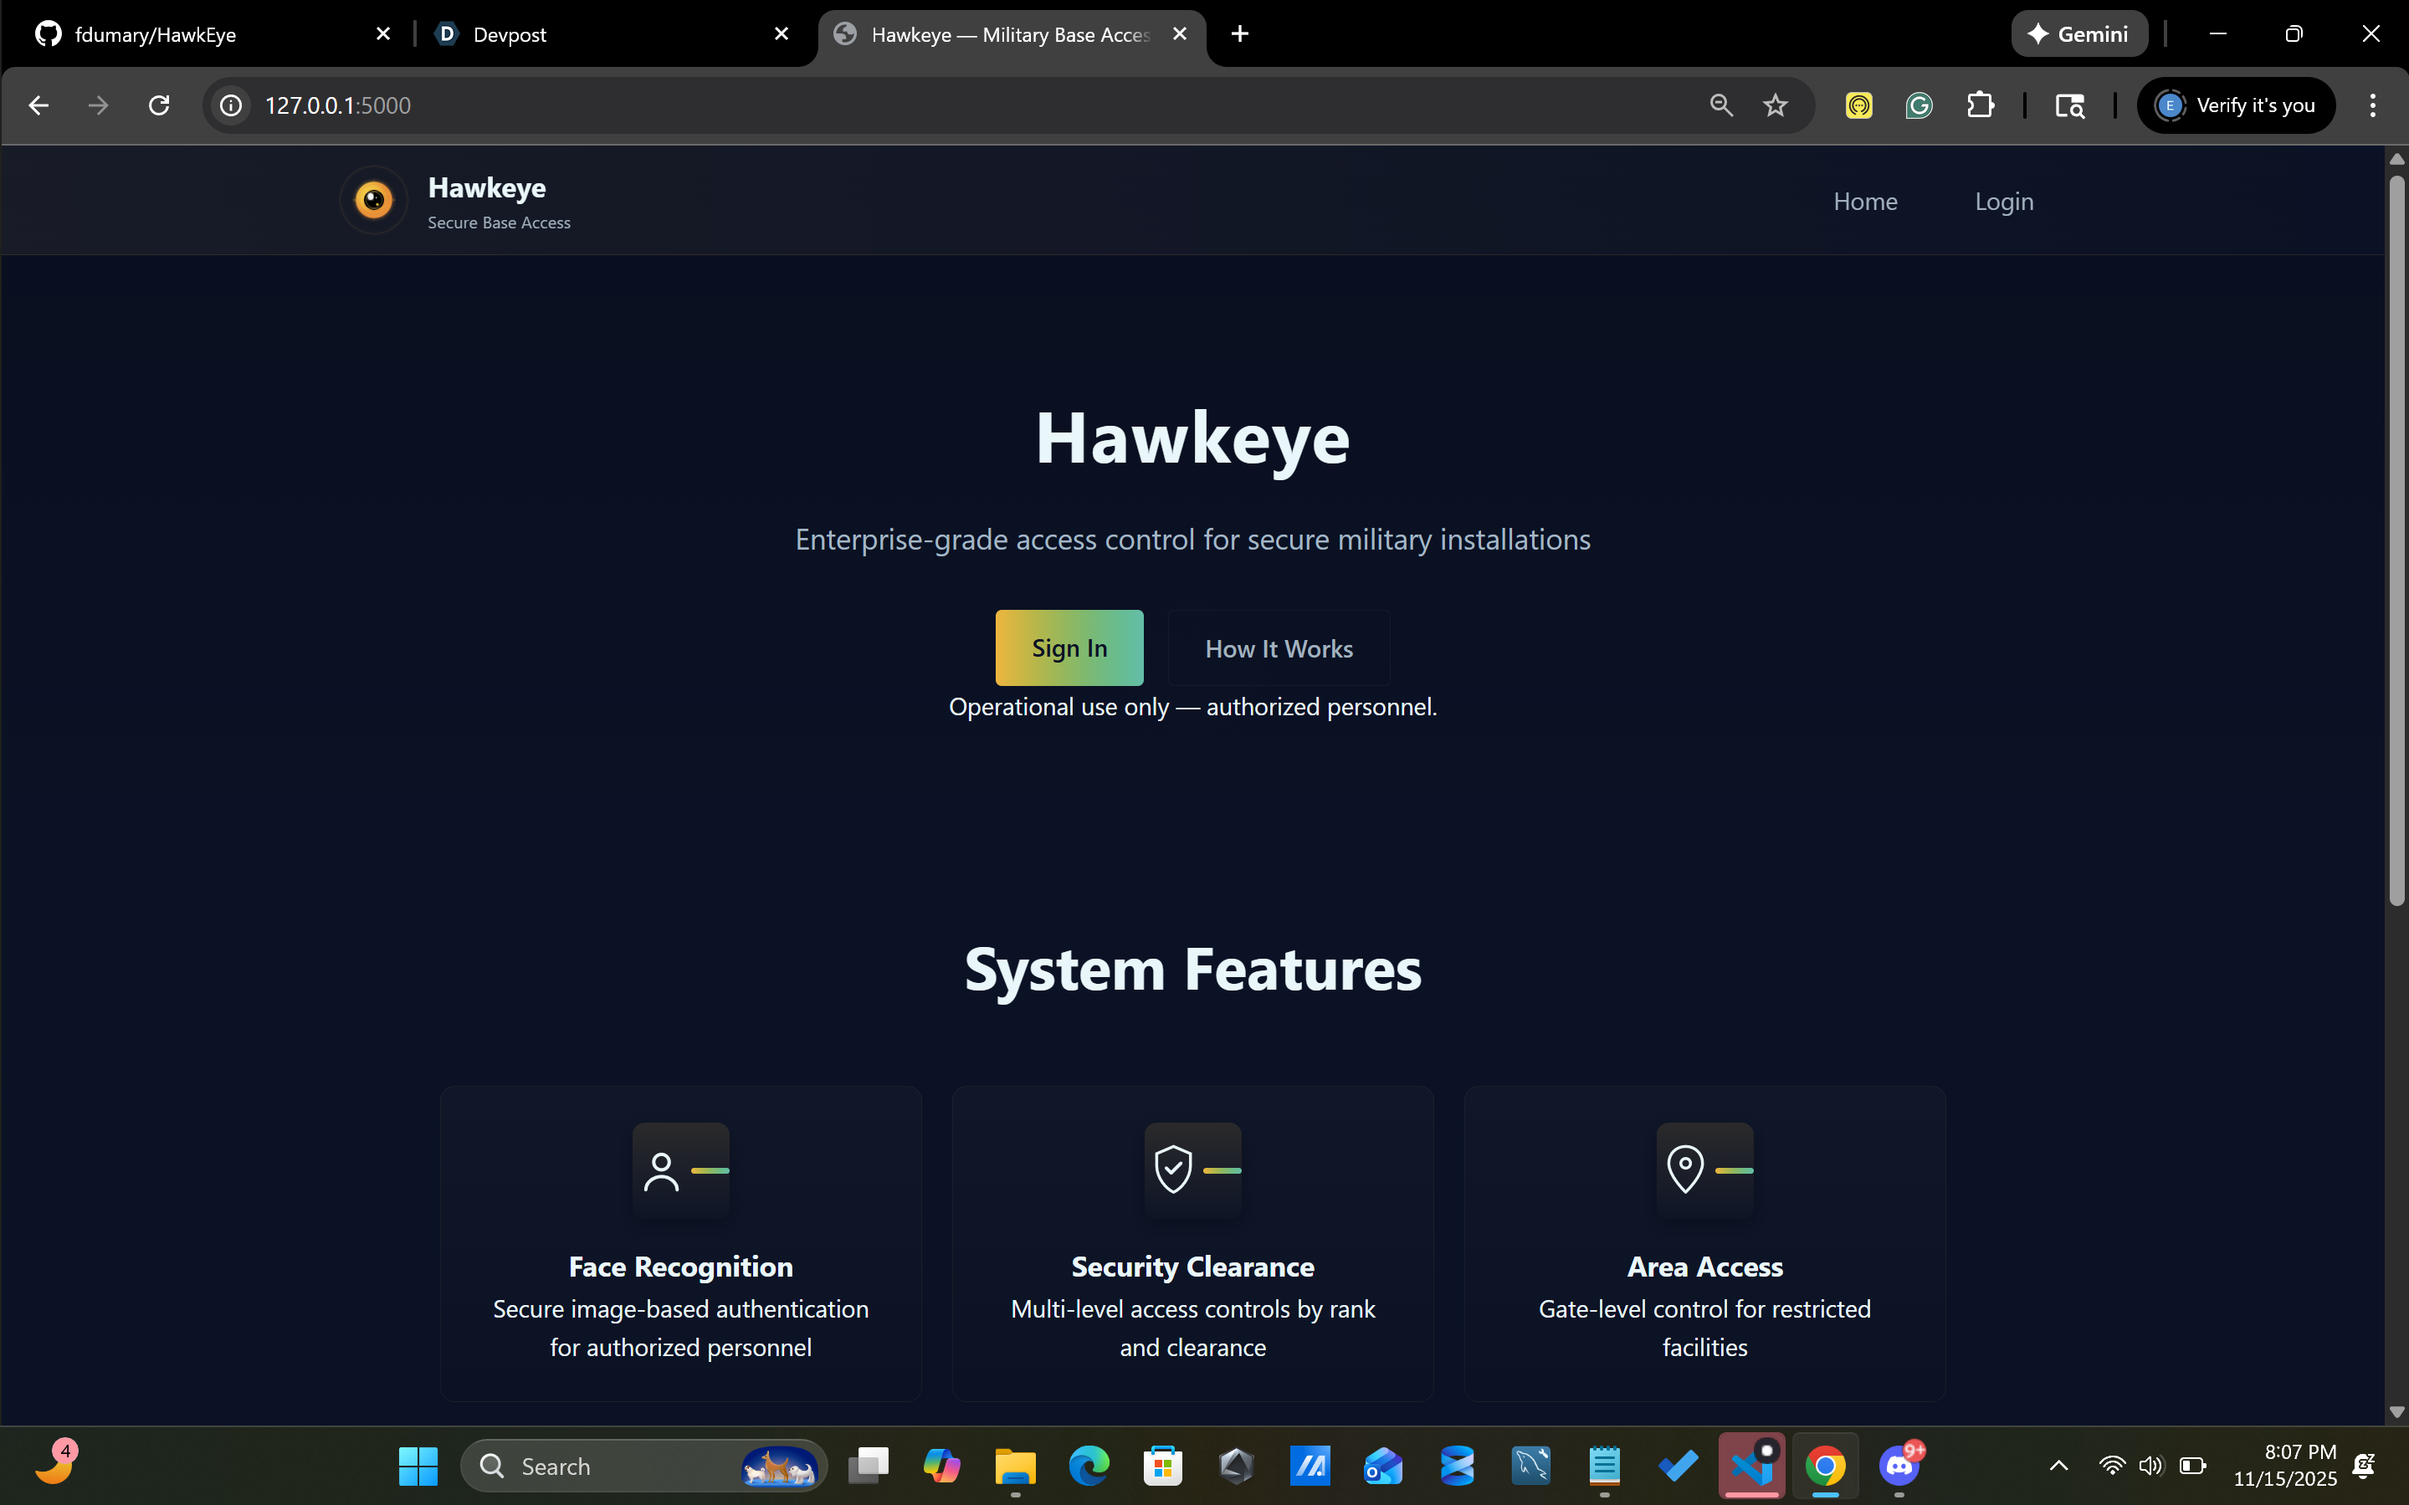The height and width of the screenshot is (1505, 2409).
Task: Show hidden system tray icons
Action: (2058, 1465)
